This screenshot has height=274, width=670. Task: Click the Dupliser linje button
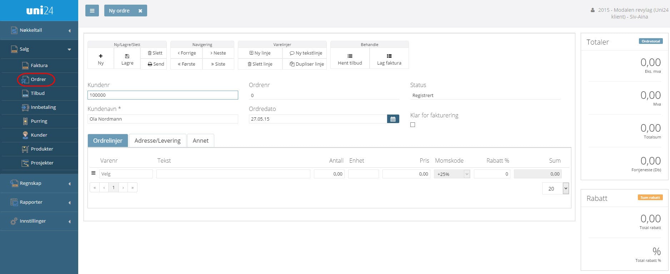point(307,64)
